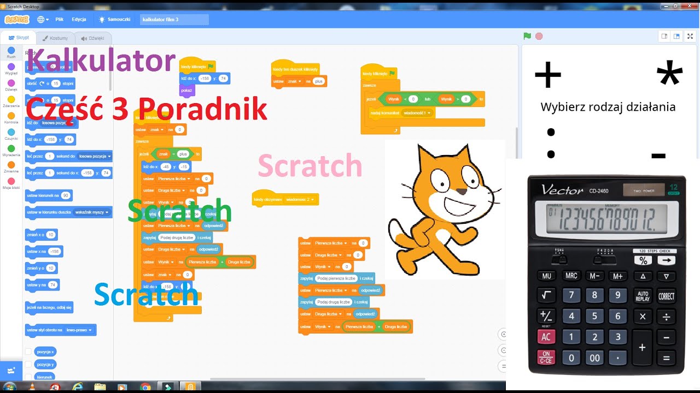The height and width of the screenshot is (393, 700).
Task: Tick the pozycja y checkbox
Action: (28, 364)
